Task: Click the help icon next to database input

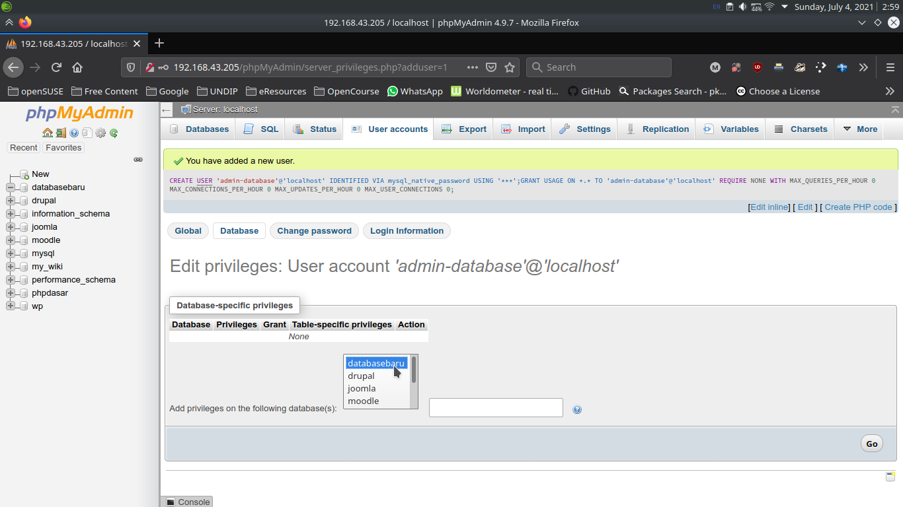Action: point(577,409)
